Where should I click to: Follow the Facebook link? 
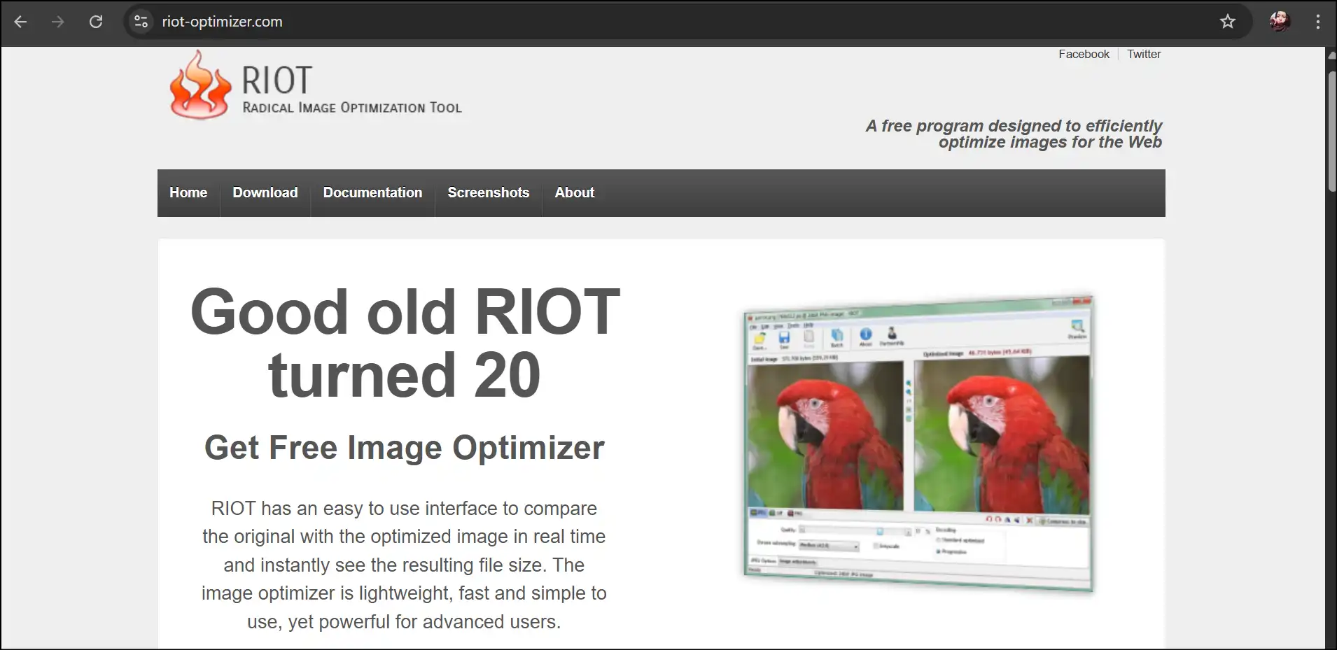pyautogui.click(x=1084, y=54)
